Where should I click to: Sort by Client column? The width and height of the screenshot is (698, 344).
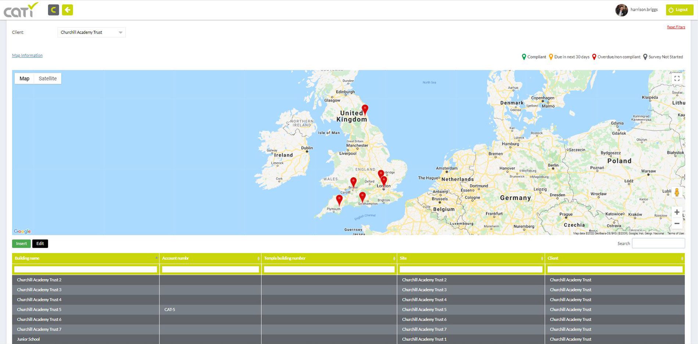615,258
